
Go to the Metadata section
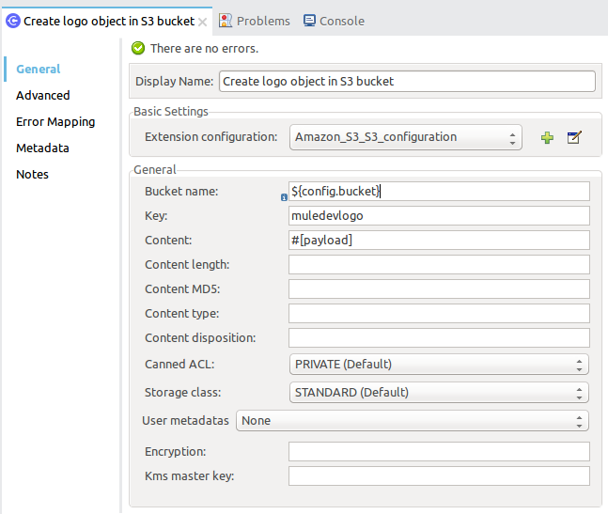tap(42, 148)
